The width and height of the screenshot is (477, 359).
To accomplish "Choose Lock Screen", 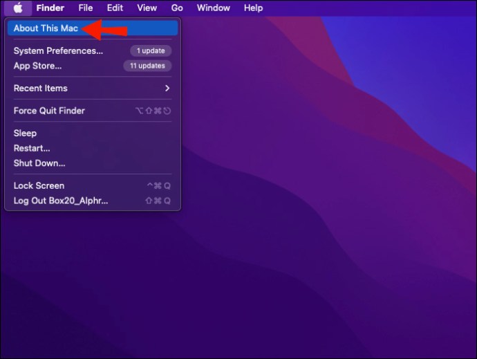I will pos(93,186).
